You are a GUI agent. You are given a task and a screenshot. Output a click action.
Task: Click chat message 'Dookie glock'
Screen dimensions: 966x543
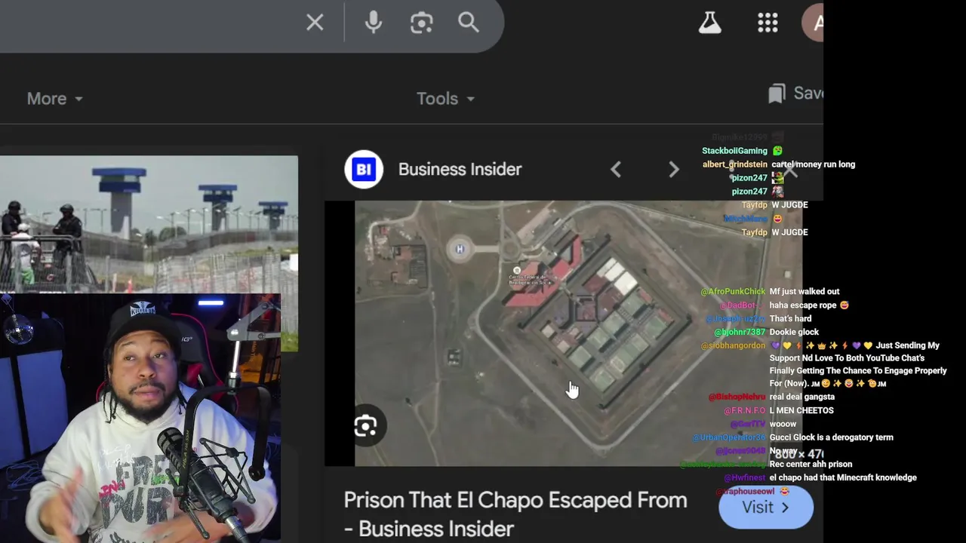pyautogui.click(x=794, y=333)
